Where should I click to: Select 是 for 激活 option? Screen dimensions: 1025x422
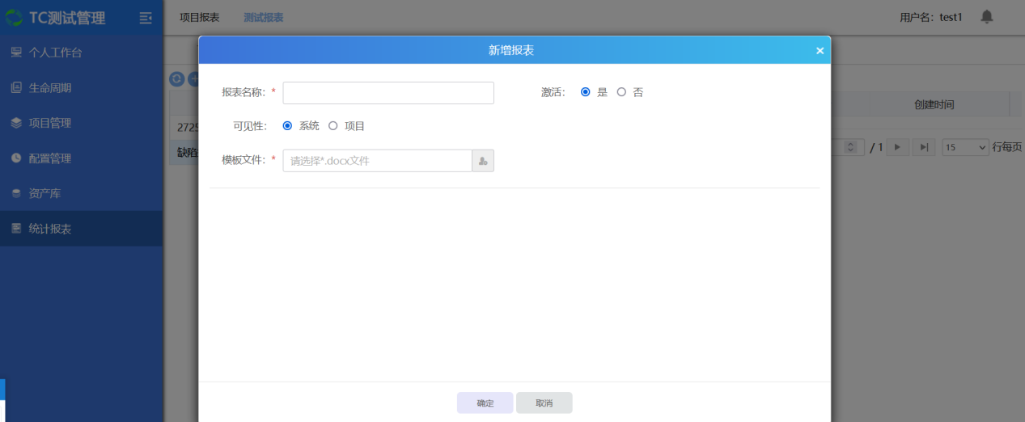coord(586,92)
